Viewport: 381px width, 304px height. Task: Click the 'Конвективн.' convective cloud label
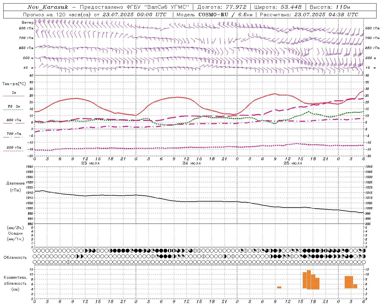click(15, 278)
